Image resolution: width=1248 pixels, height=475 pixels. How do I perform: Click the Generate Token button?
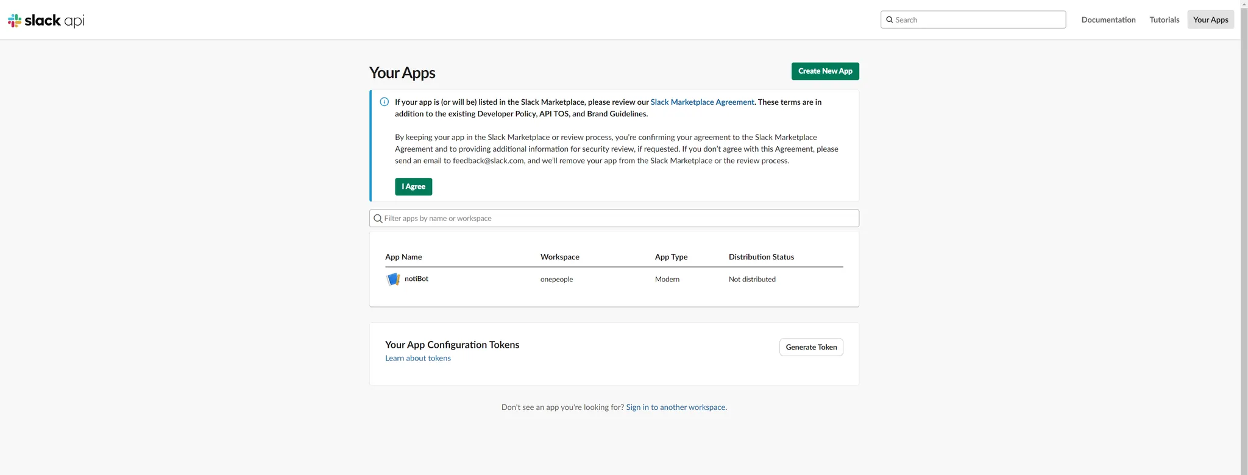tap(810, 347)
